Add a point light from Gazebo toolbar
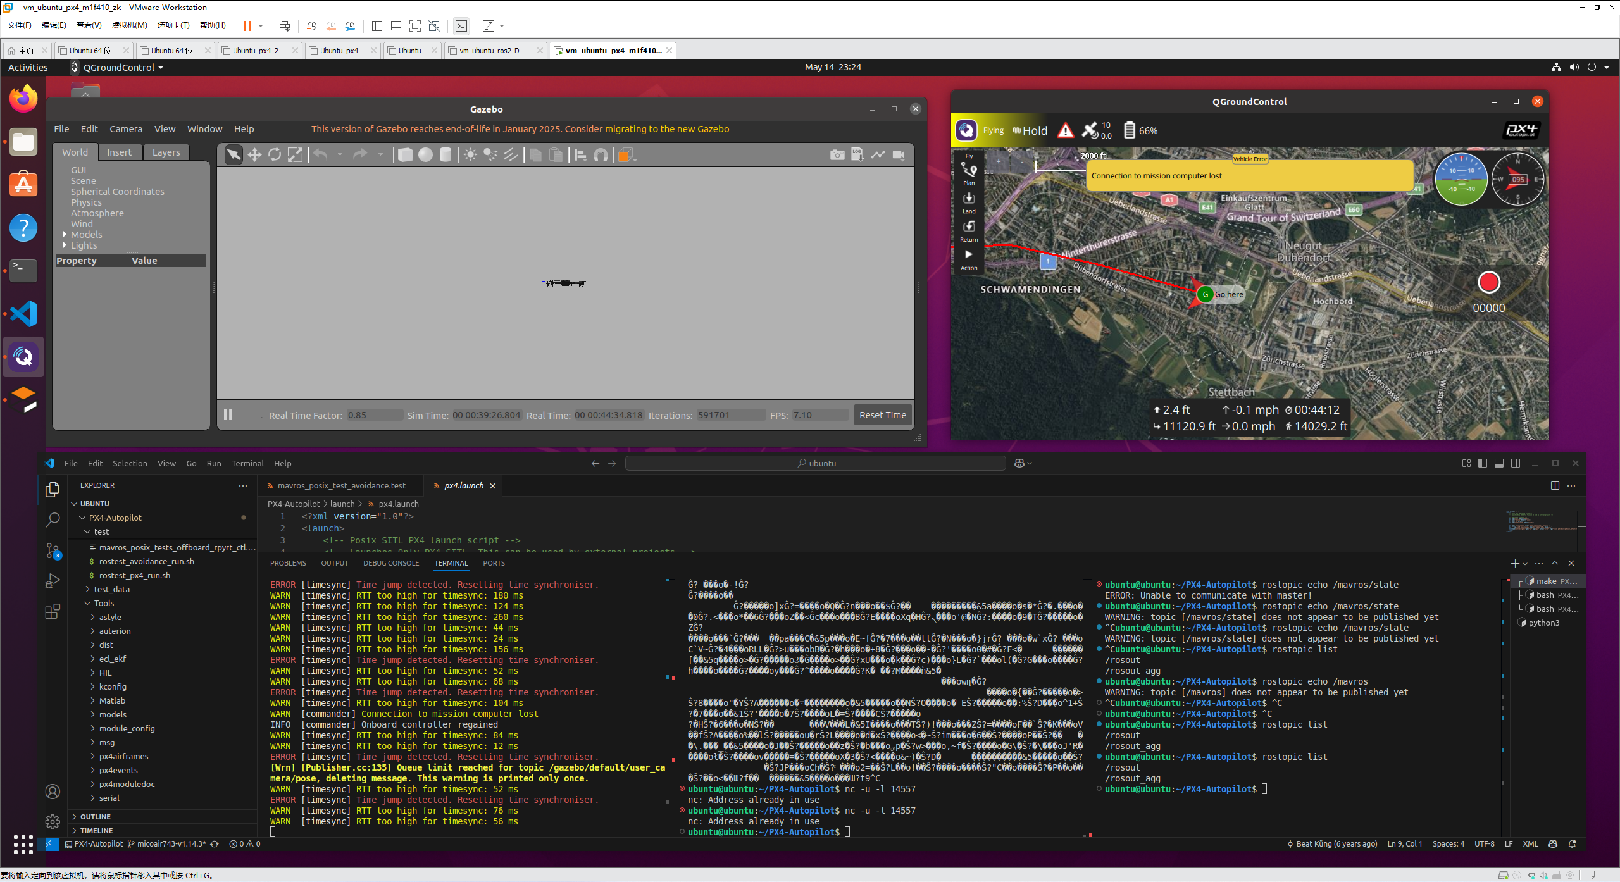 click(470, 155)
